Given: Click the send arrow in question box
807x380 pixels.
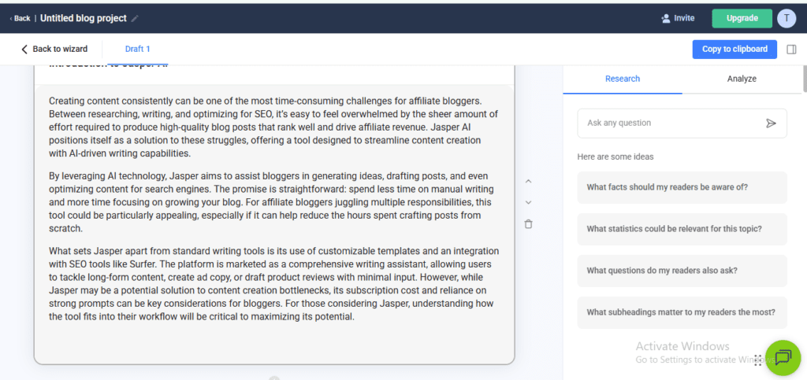Looking at the screenshot, I should tap(771, 124).
